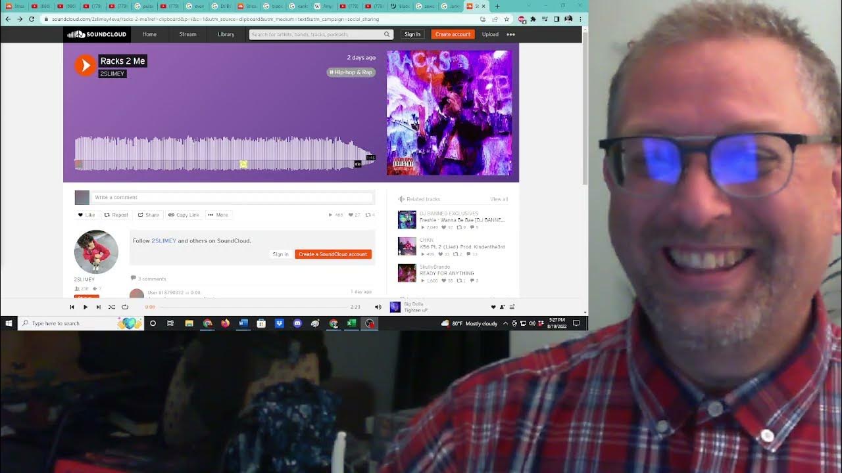842x473 pixels.
Task: Click the address bar URL
Action: [x=216, y=19]
